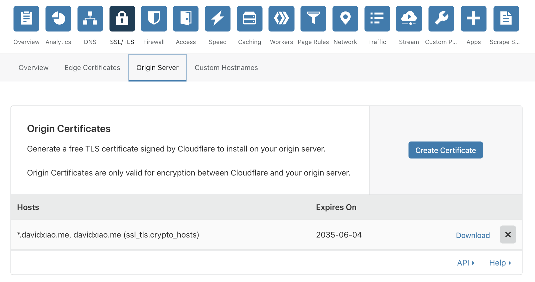
Task: Select the SSL/TLS Overview sub-tab
Action: tap(33, 67)
